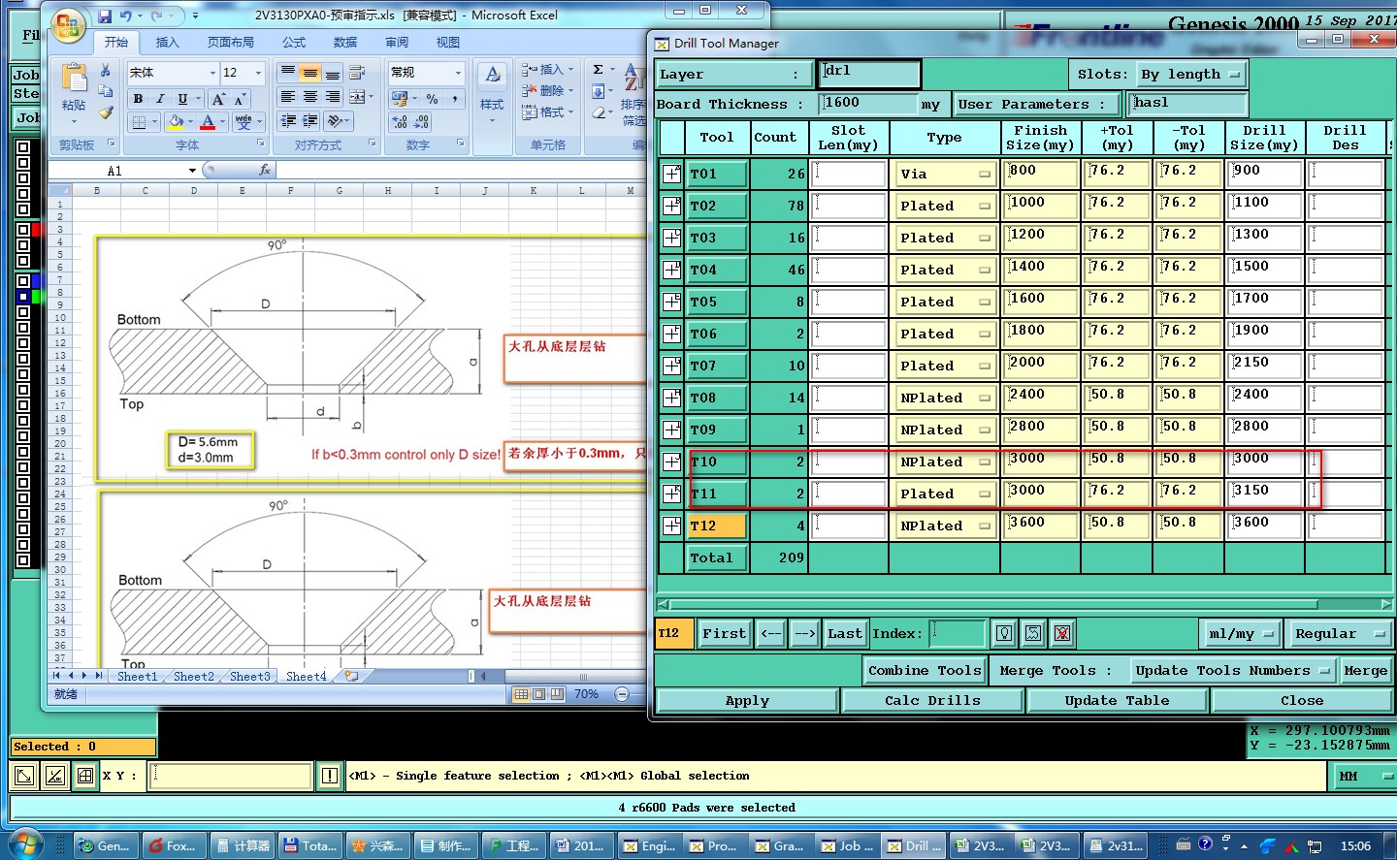Click Apply in Drill Tool Manager

(747, 700)
